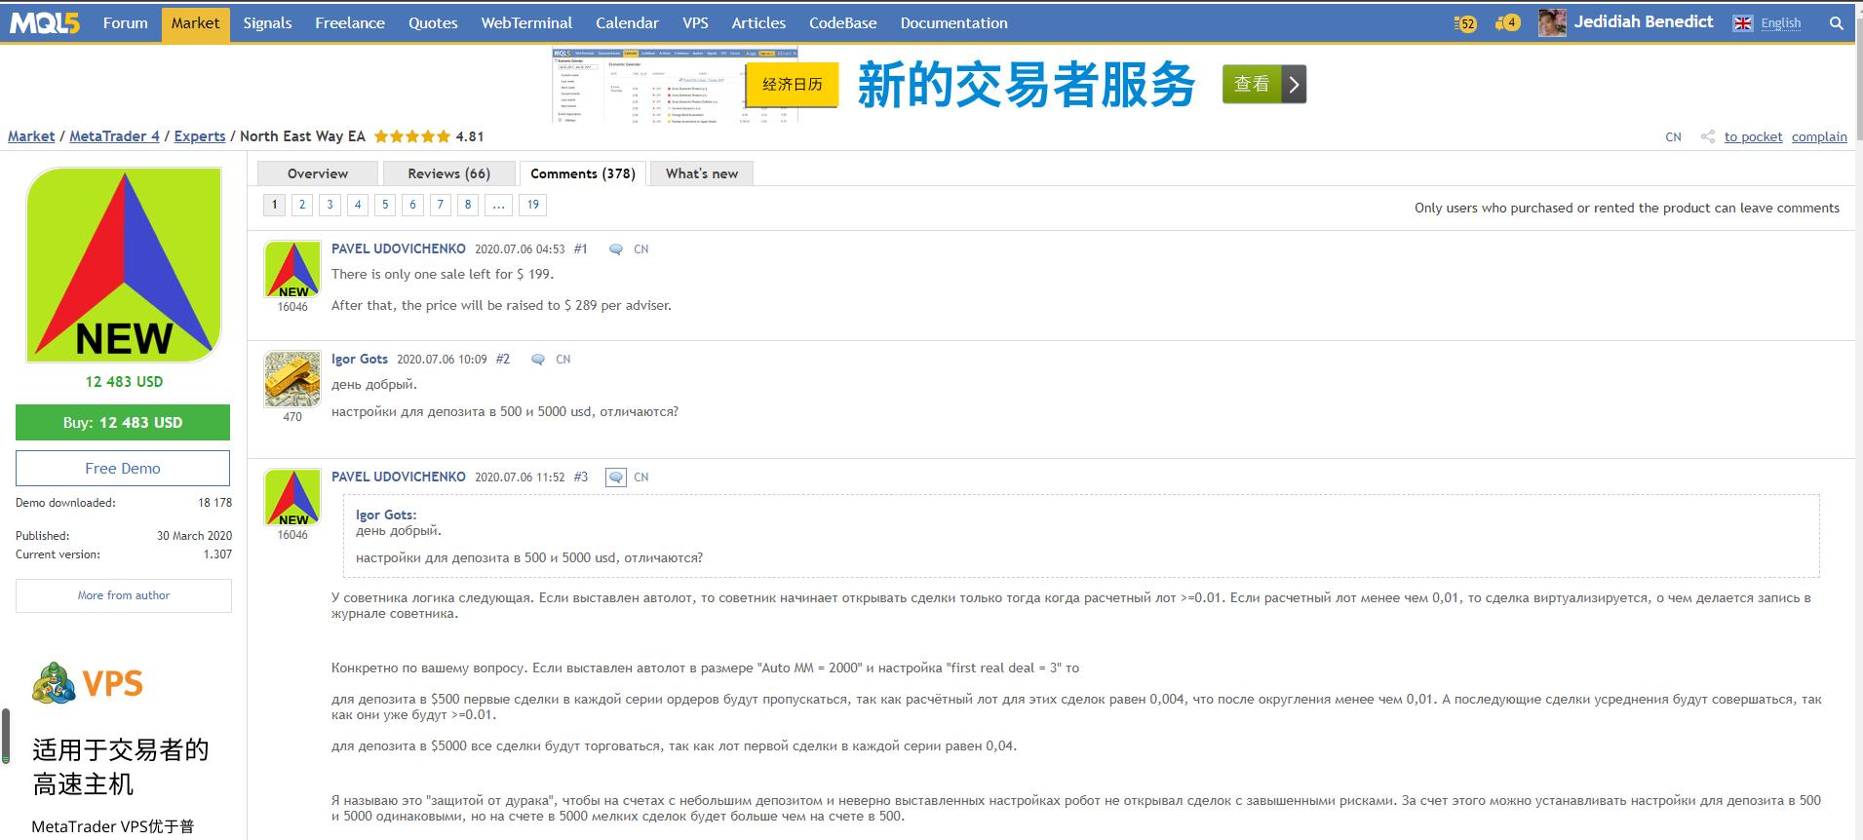Screen dimensions: 1863x840
Task: Click CN link on comment #1
Action: coord(640,249)
